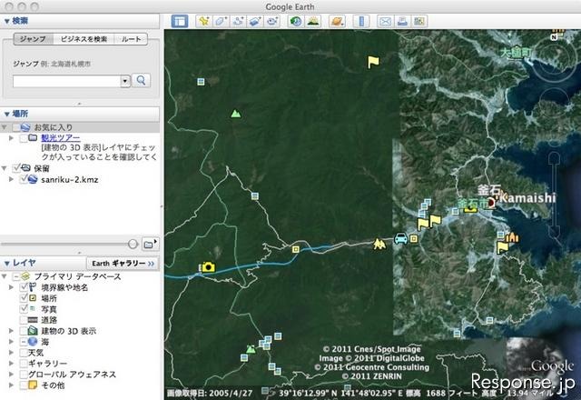Toggle the 写真 layer checkbox
Image resolution: width=581 pixels, height=400 pixels.
point(24,309)
